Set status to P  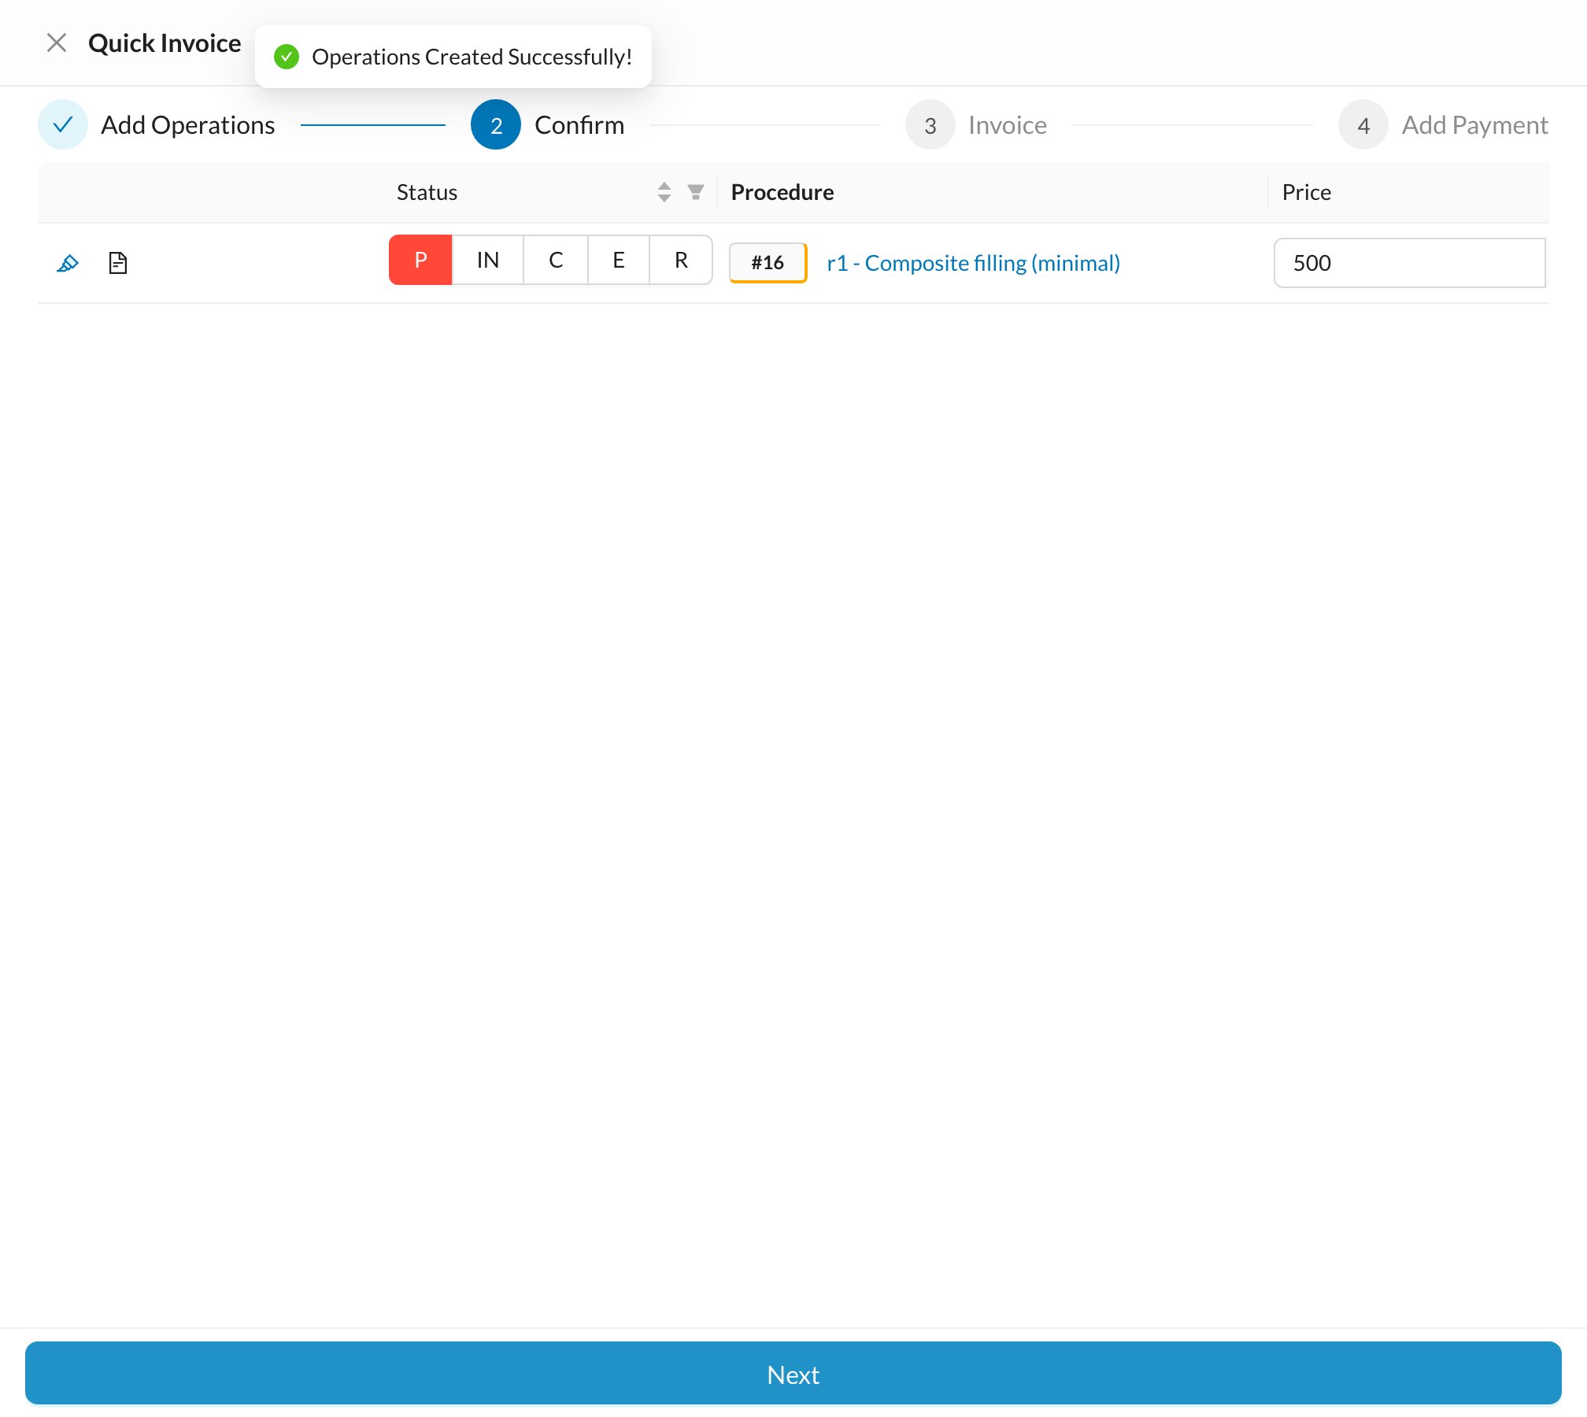tap(420, 260)
